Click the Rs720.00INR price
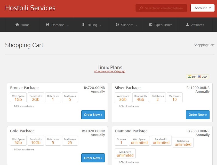 94,88
